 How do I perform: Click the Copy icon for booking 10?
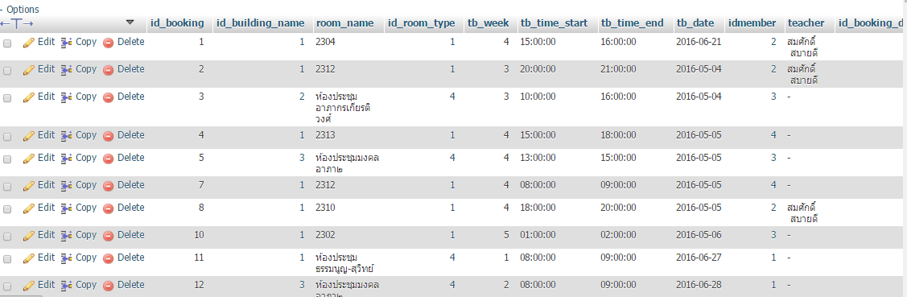66,236
